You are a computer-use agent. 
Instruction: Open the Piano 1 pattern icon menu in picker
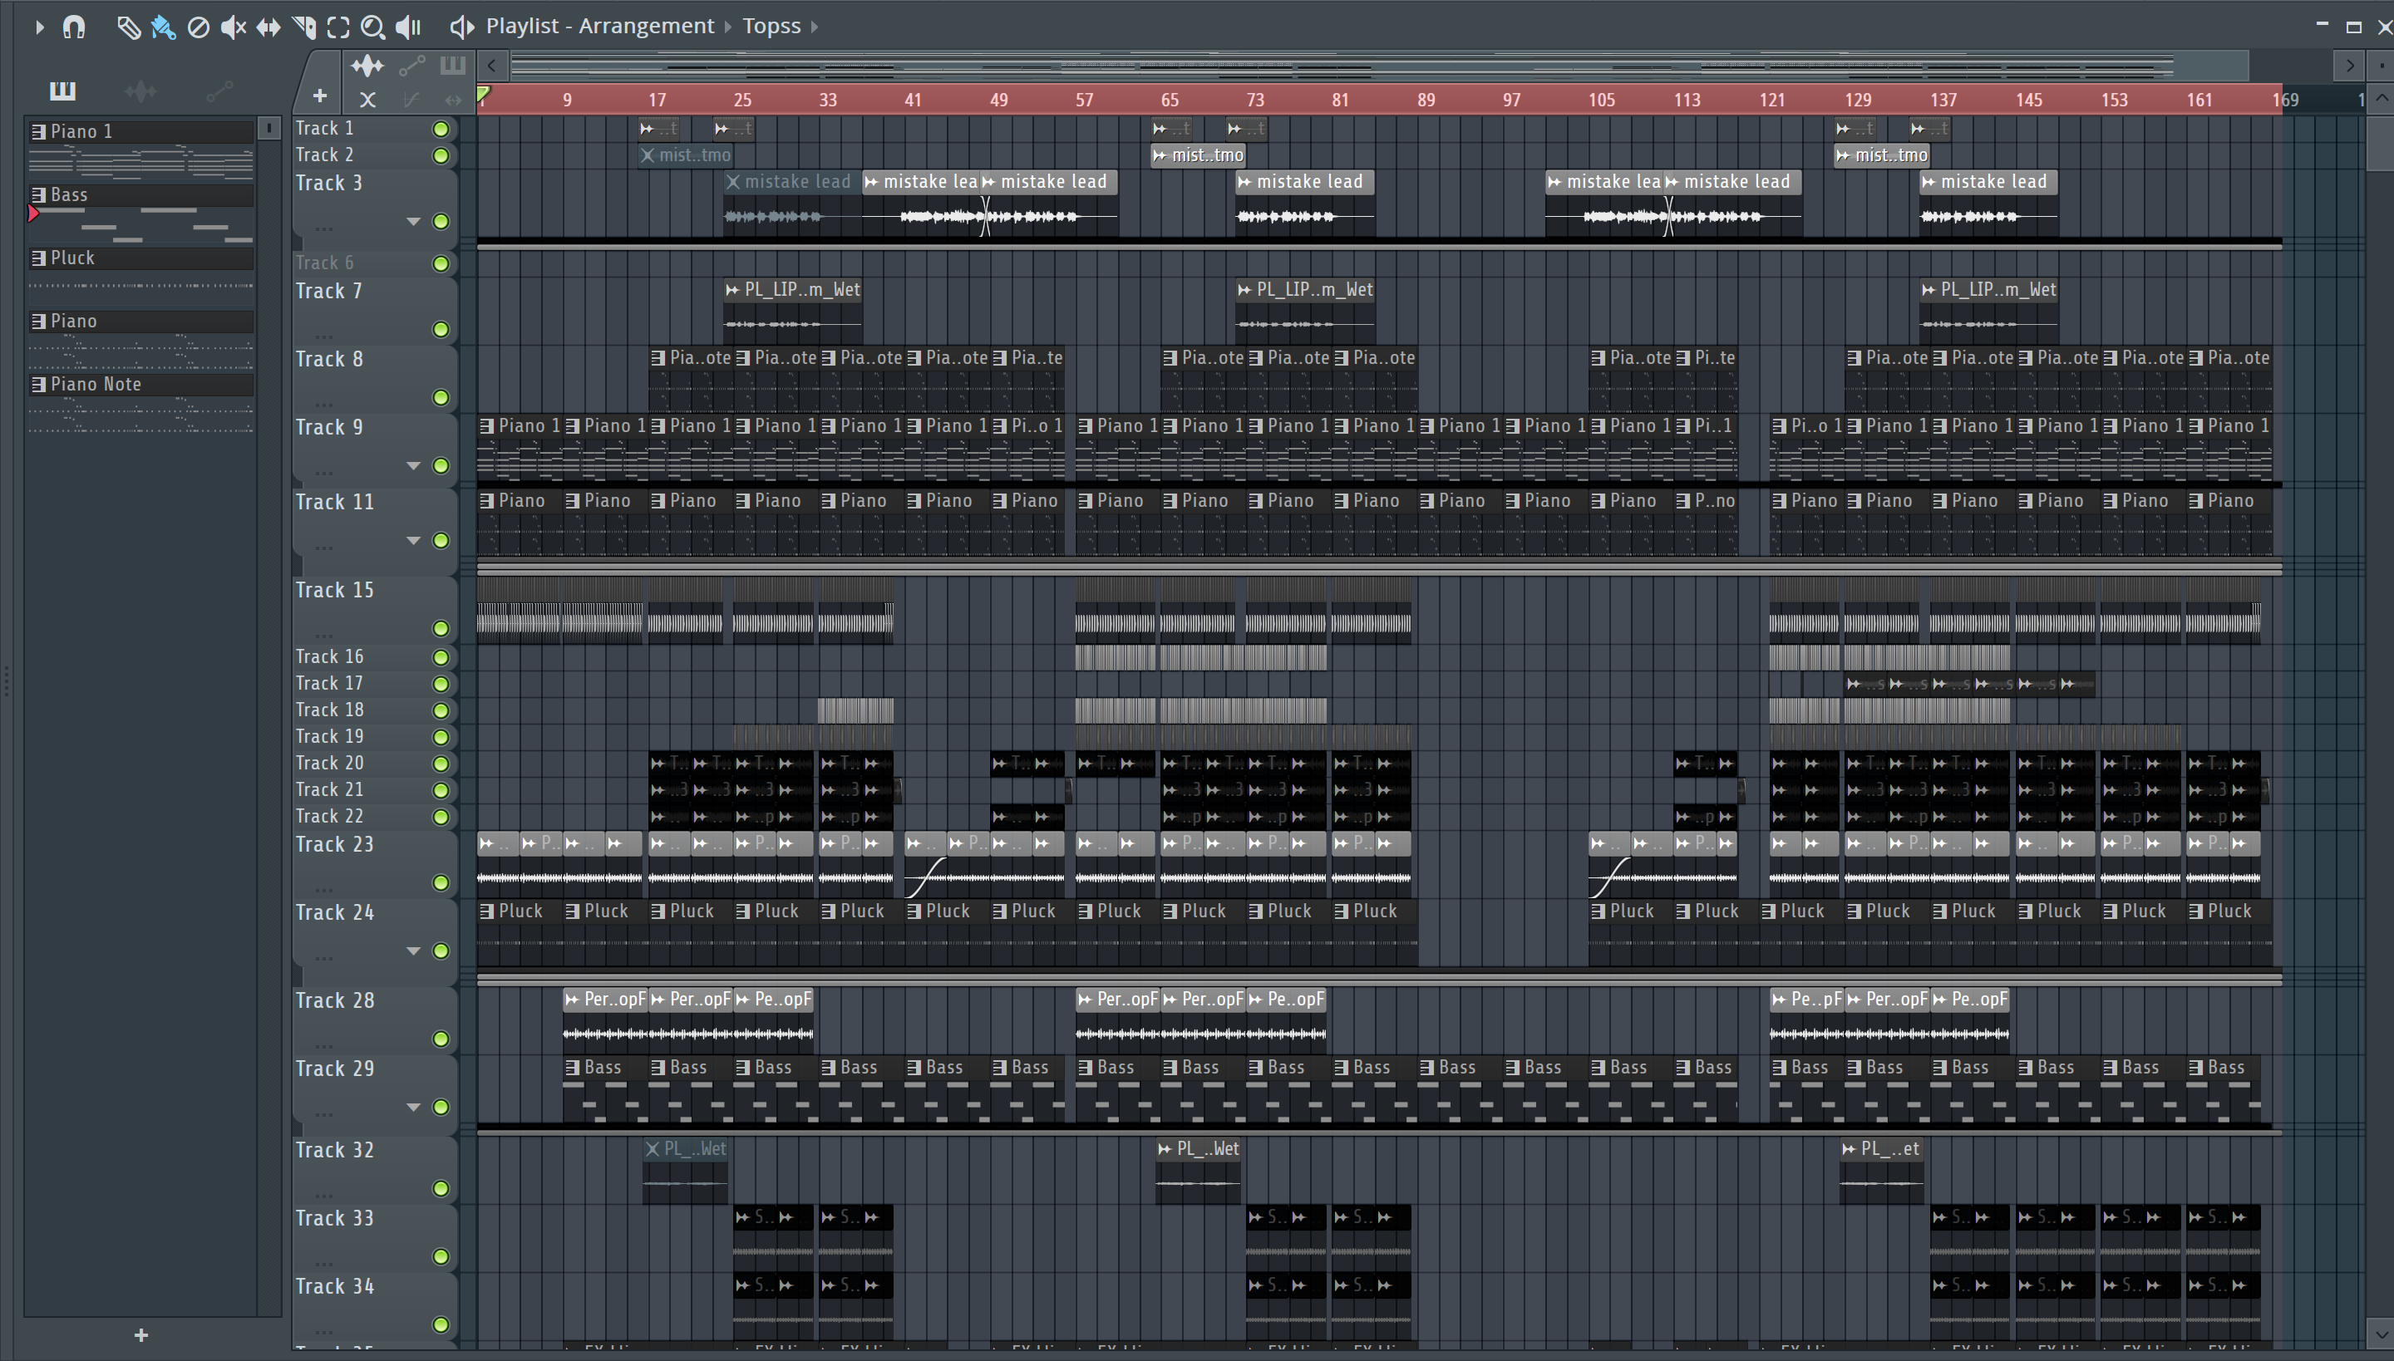pyautogui.click(x=38, y=132)
